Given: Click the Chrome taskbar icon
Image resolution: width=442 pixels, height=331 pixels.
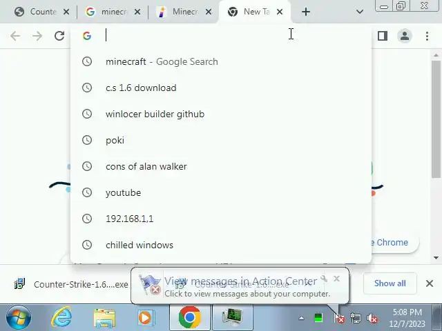Looking at the screenshot, I should (190, 317).
